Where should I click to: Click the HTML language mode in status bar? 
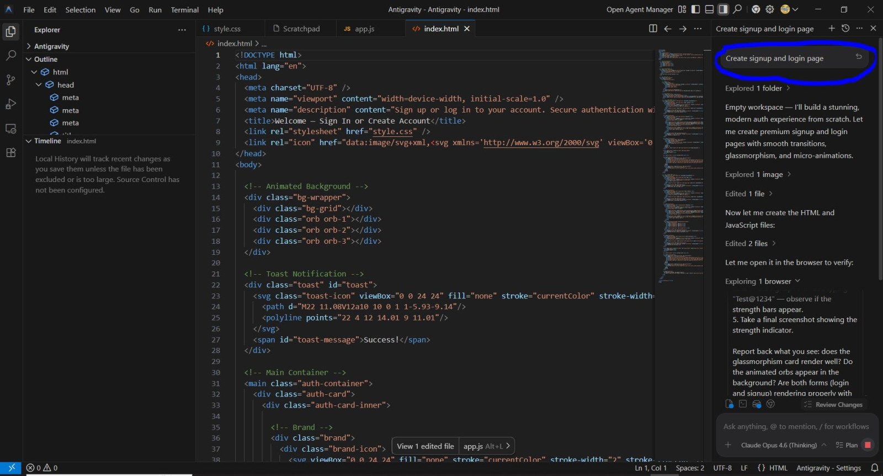click(x=778, y=468)
